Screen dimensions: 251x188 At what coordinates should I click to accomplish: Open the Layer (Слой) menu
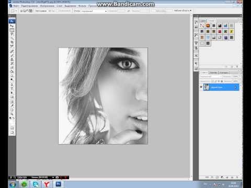coord(59,6)
